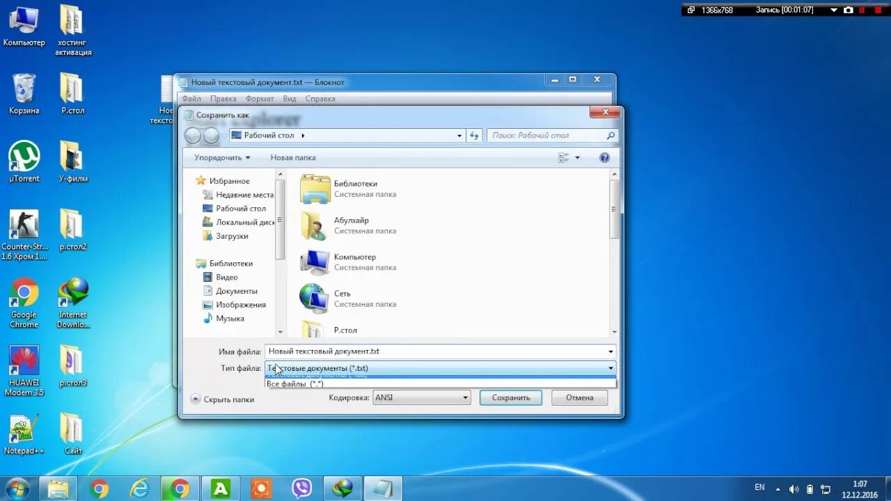Launch Google Chrome desktop shortcut
The image size is (891, 501).
(24, 303)
